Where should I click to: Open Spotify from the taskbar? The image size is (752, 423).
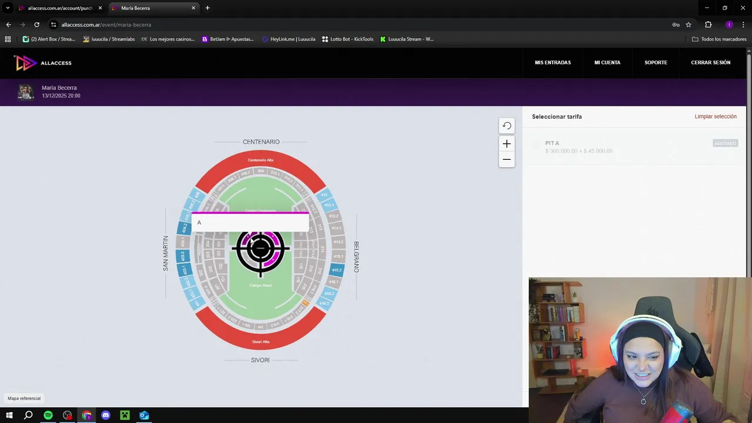pos(48,415)
